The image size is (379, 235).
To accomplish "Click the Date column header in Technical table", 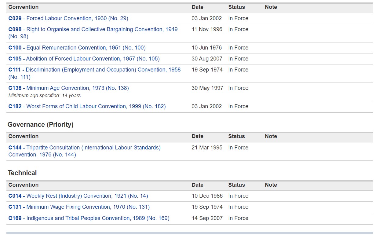I will pos(198,185).
